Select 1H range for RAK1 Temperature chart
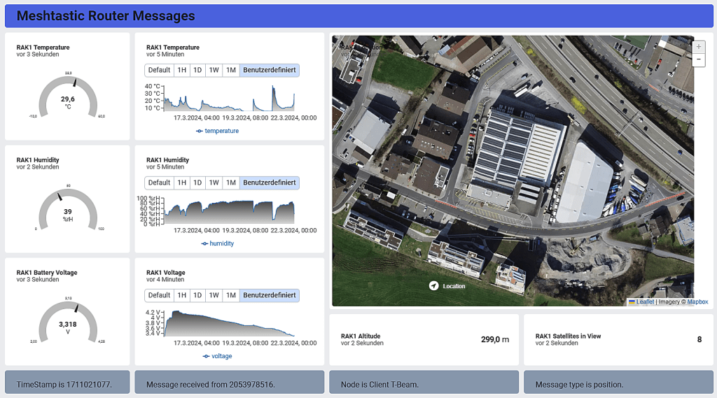 [x=181, y=70]
